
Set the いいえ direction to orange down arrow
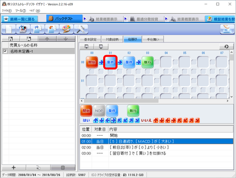point(162,120)
